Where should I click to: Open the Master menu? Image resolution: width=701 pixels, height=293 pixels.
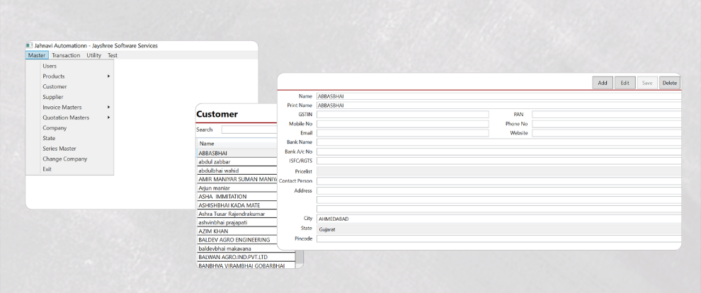click(x=37, y=55)
